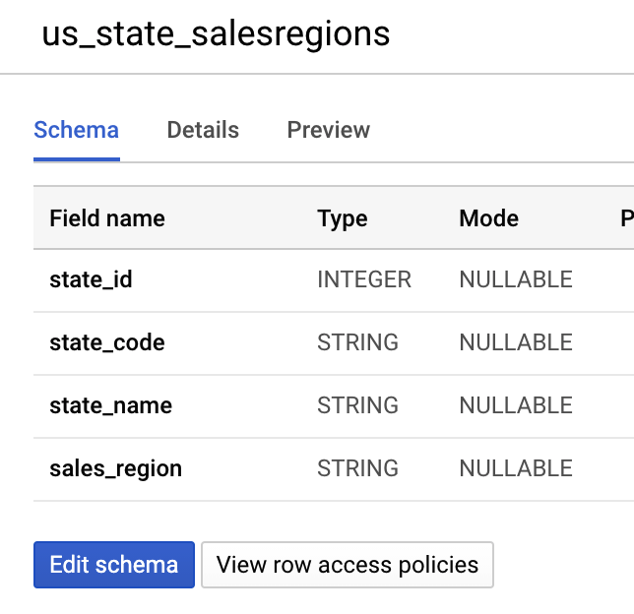634x614 pixels.
Task: Click the NULLABLE mode for state_id
Action: (515, 279)
